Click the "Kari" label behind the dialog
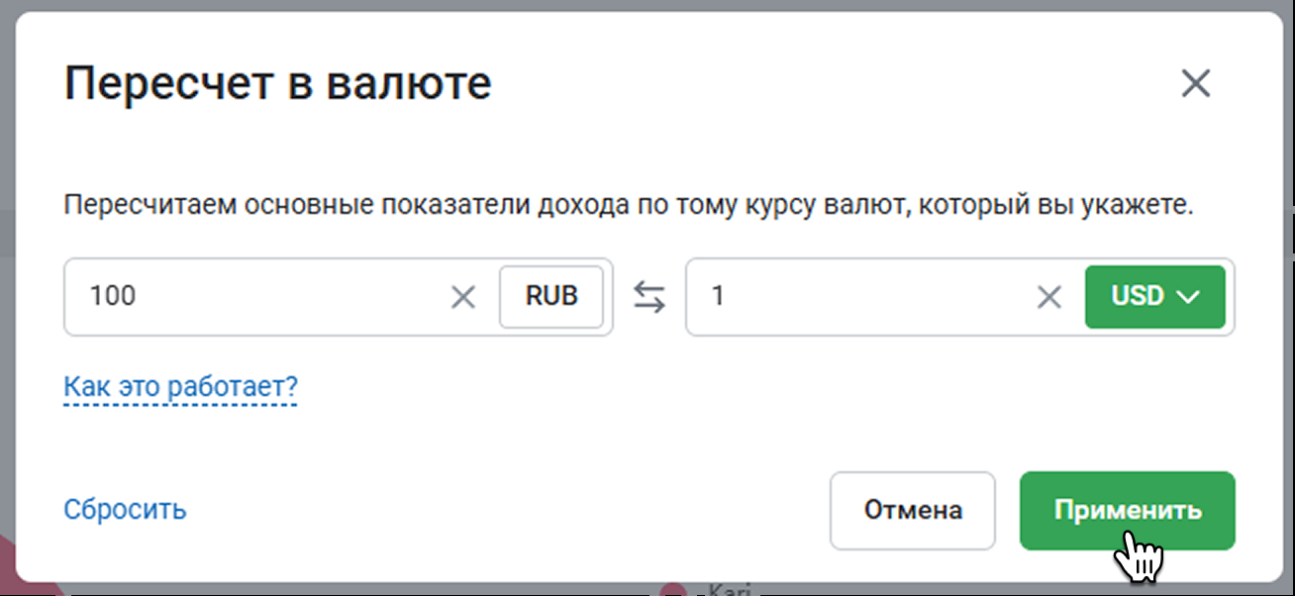The height and width of the screenshot is (596, 1295). point(730,591)
